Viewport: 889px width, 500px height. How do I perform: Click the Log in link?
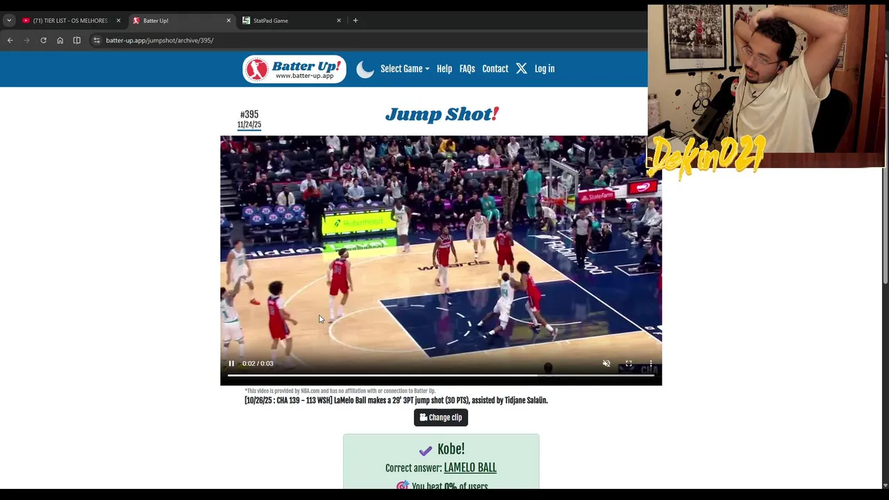pyautogui.click(x=545, y=69)
